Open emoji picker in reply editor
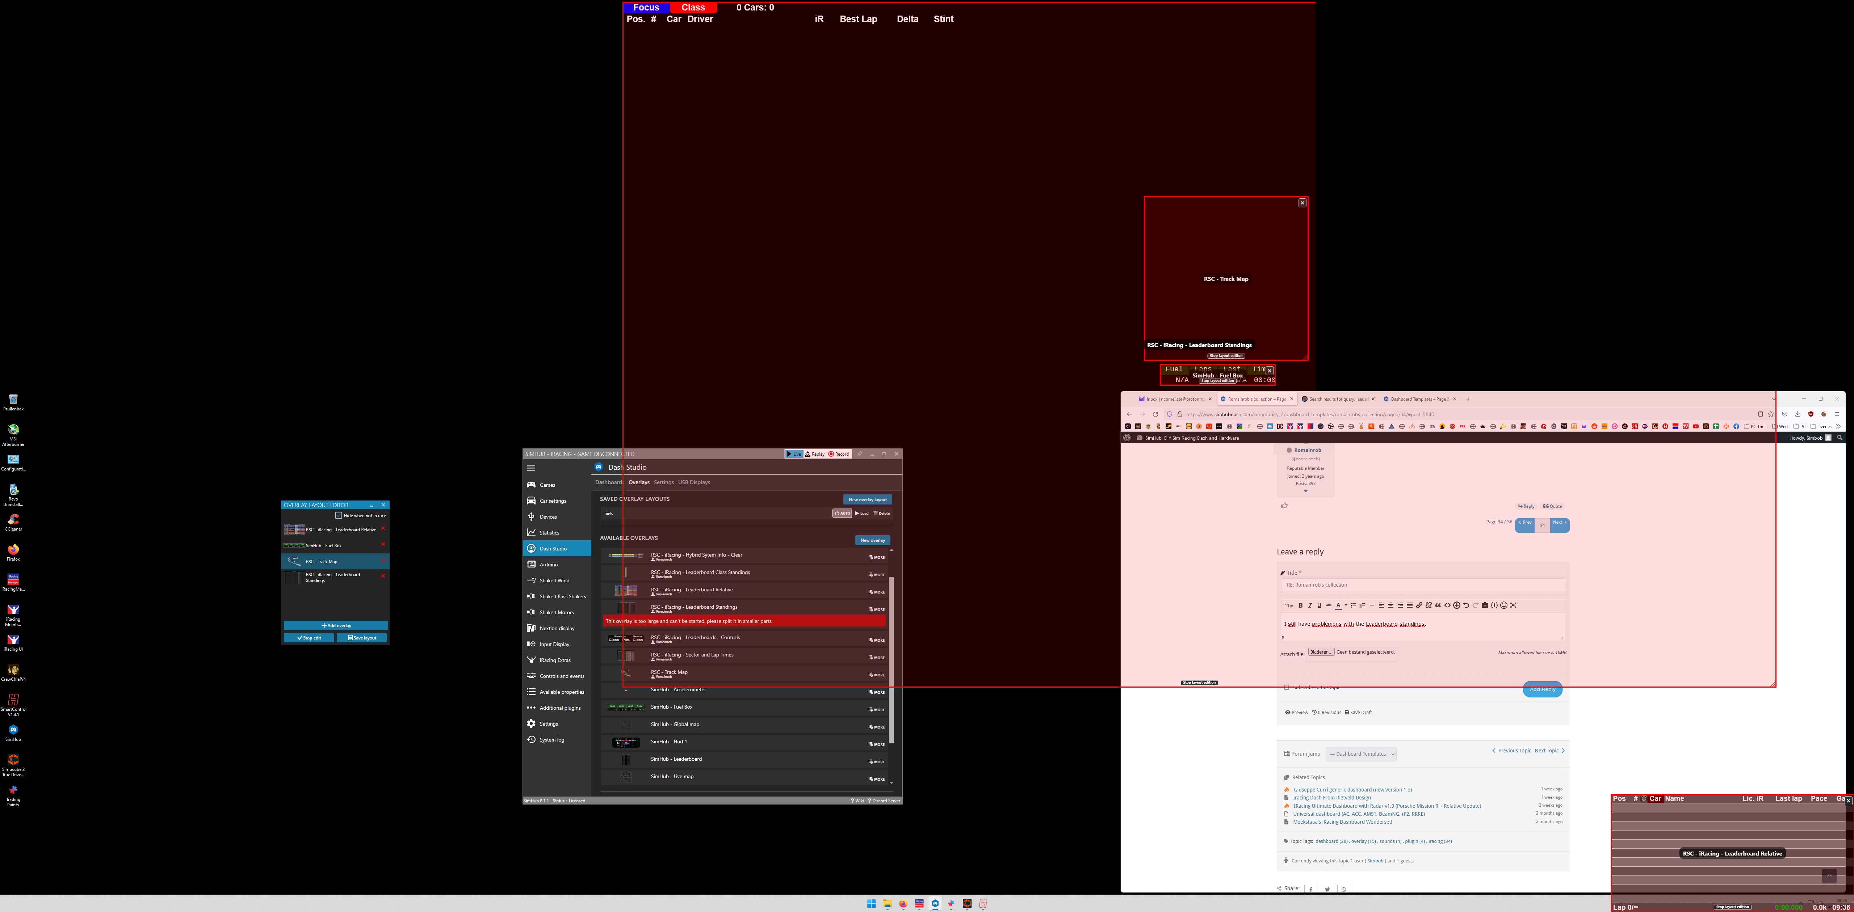The width and height of the screenshot is (1854, 912). point(1503,605)
